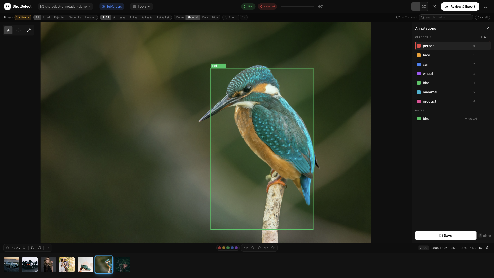Open the shotselect-annotation-demo folder dropdown

(65, 6)
